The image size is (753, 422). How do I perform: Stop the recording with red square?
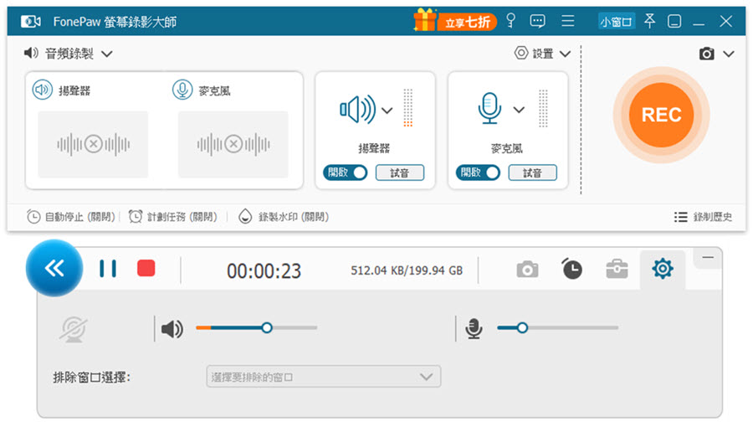tap(146, 268)
